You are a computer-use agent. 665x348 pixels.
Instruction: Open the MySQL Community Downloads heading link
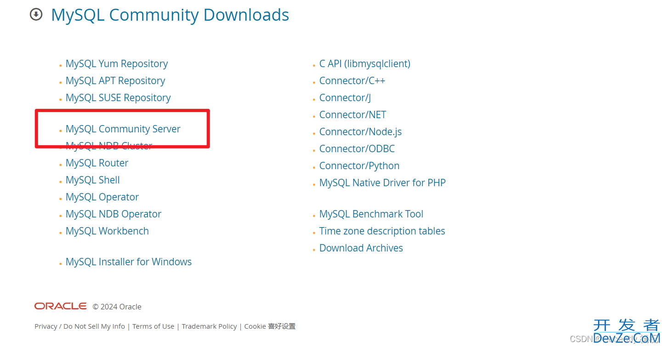170,15
